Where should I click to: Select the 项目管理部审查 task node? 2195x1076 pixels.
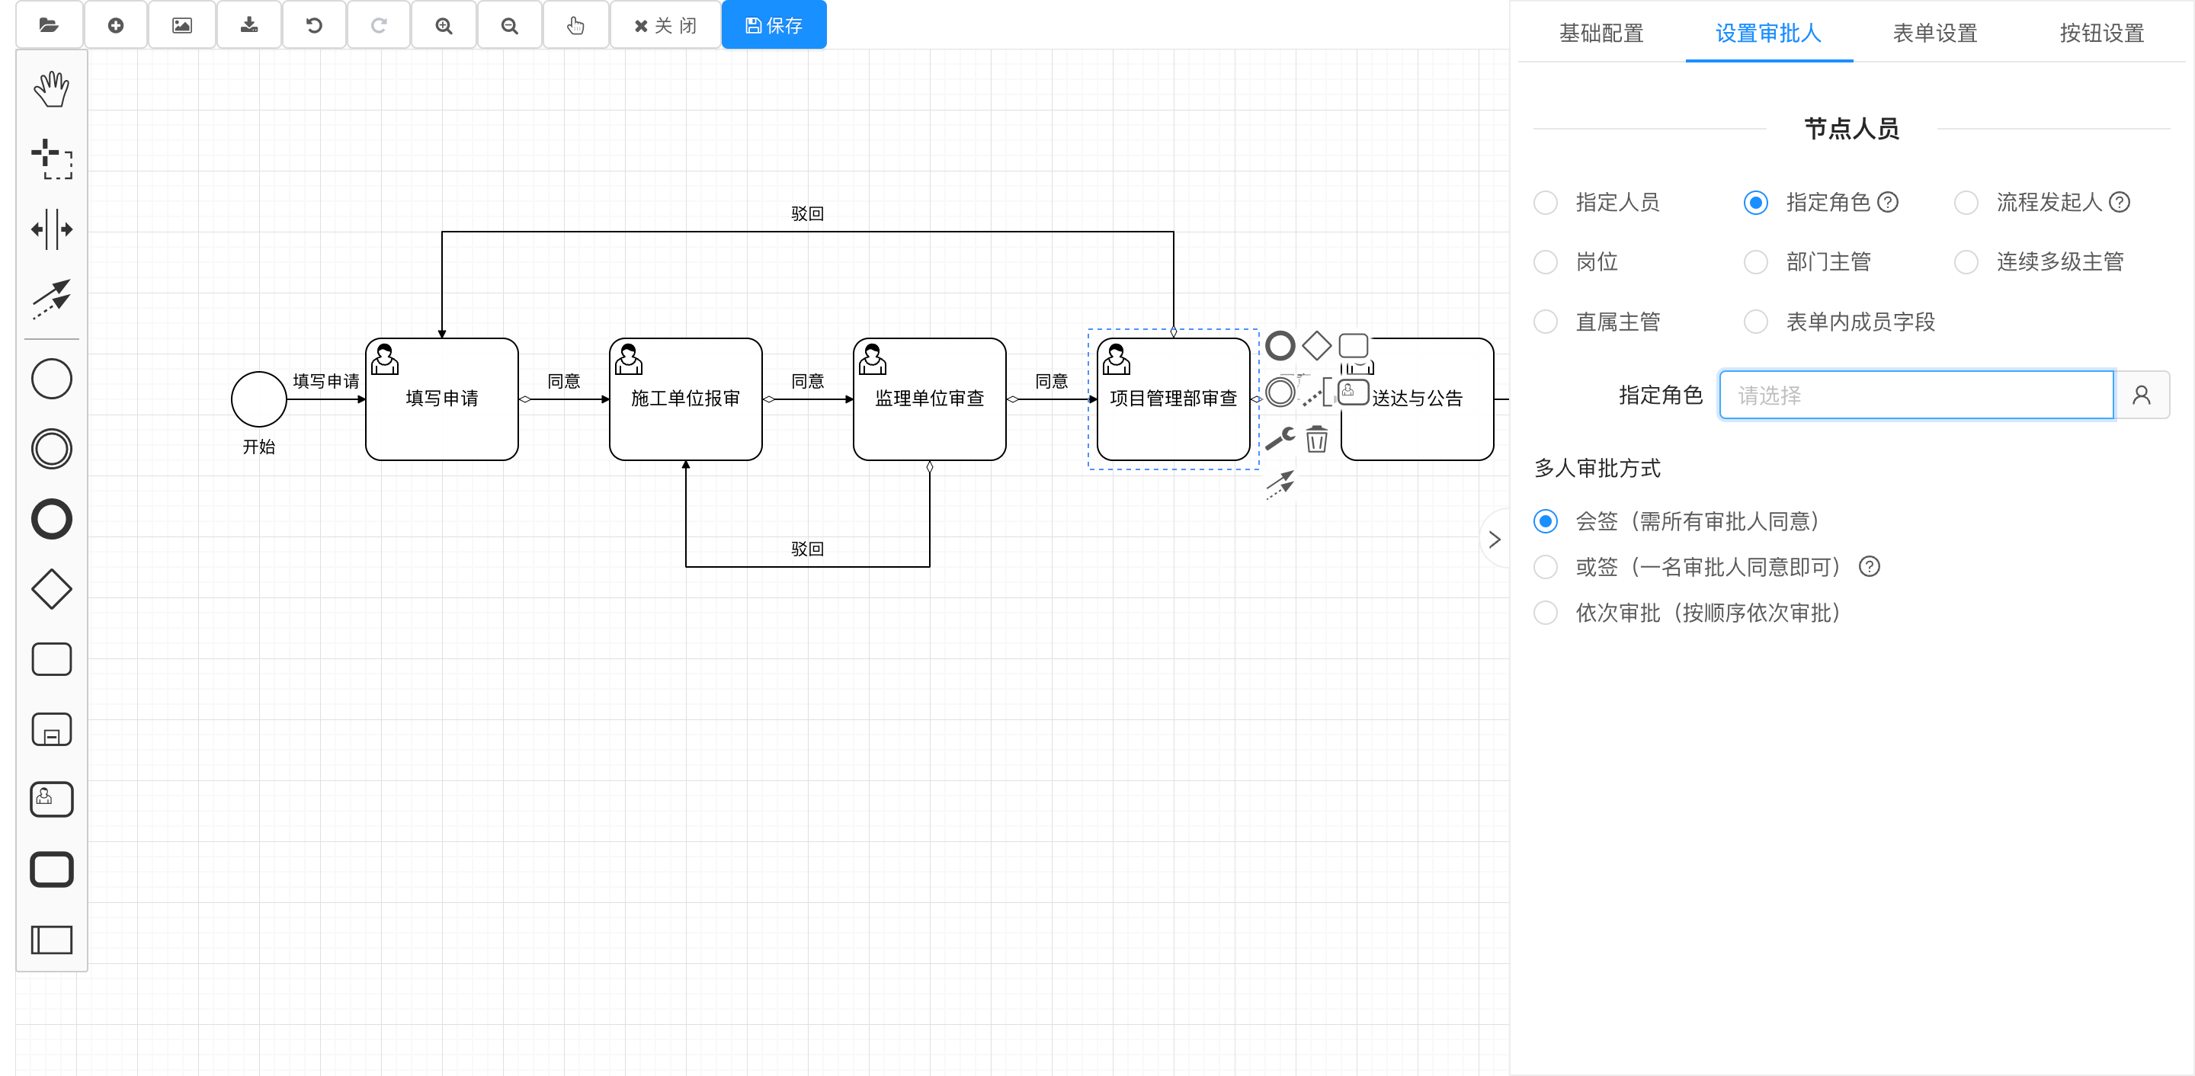point(1172,399)
